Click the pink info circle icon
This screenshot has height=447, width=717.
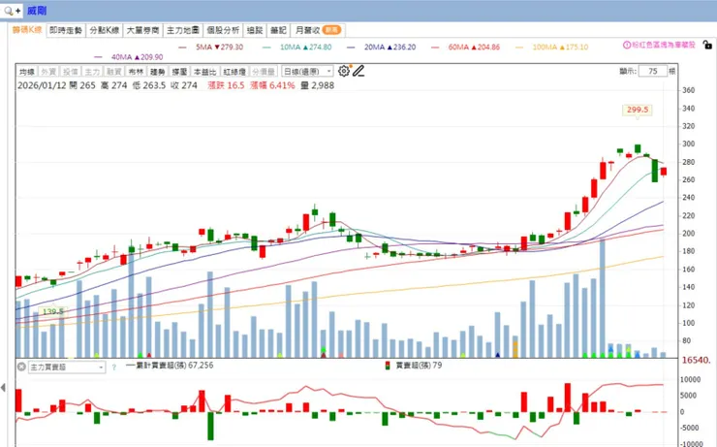[627, 45]
